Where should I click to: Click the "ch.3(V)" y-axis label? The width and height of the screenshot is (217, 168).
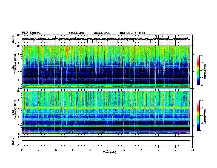tap(13, 141)
